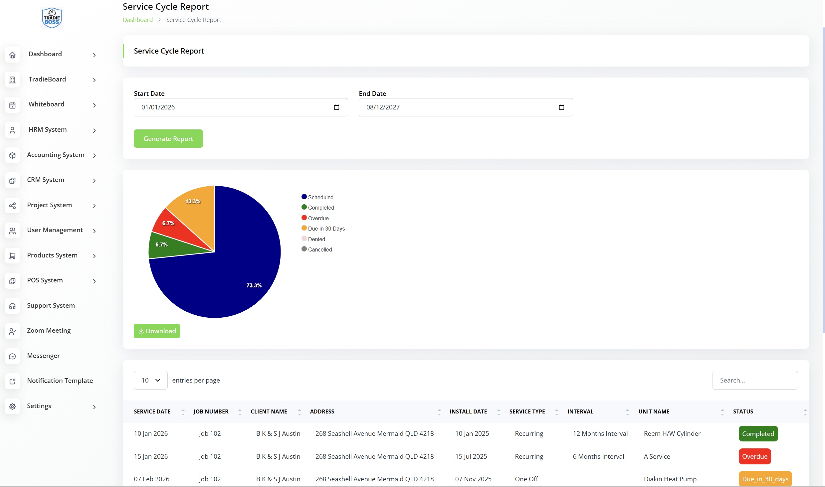
Task: Click the Support System headset icon
Action: click(x=12, y=306)
